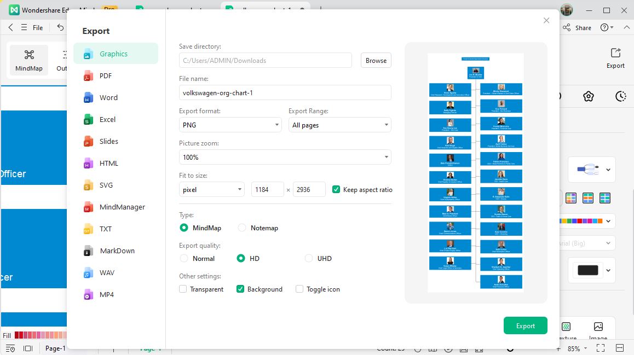The image size is (634, 355).
Task: Click the Export icon in right toolbar
Action: pos(615,58)
